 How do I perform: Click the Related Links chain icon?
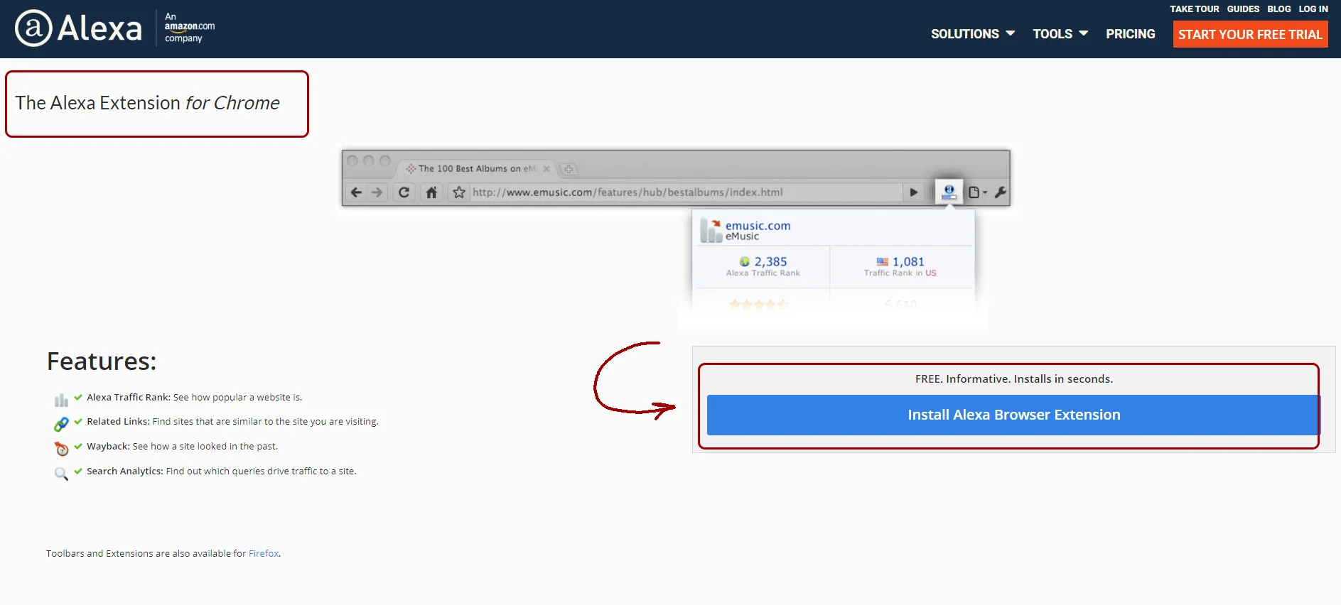61,424
